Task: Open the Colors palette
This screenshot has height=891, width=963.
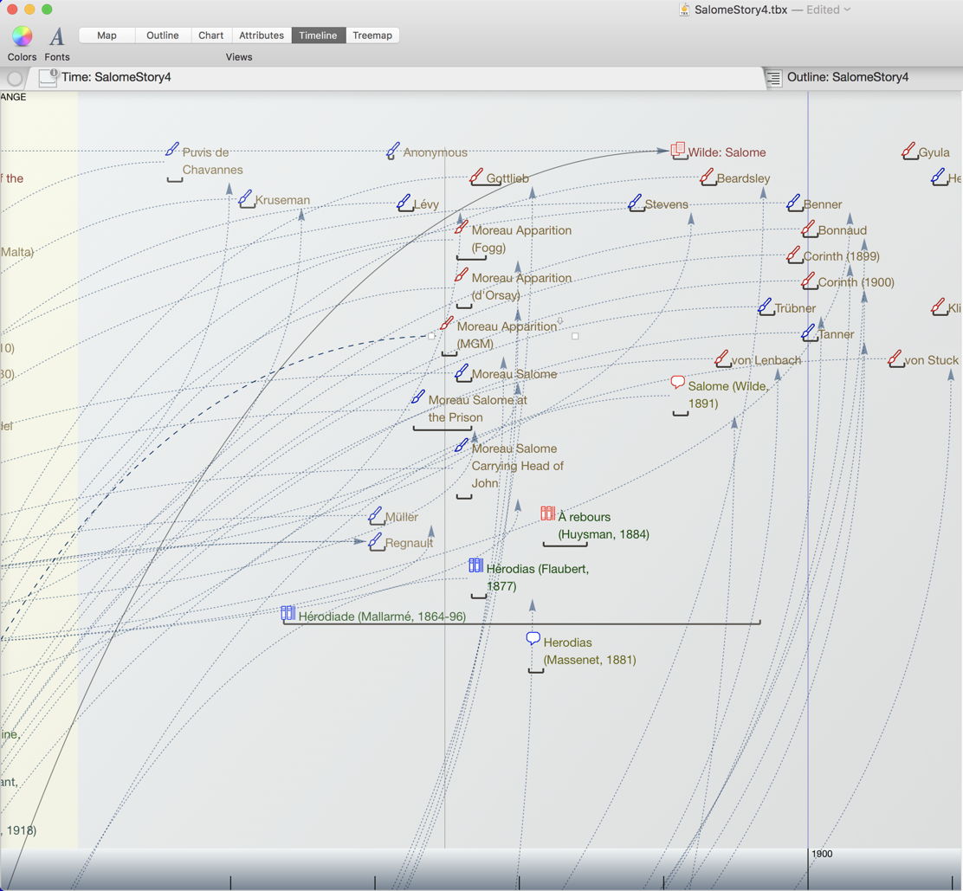Action: pyautogui.click(x=22, y=36)
